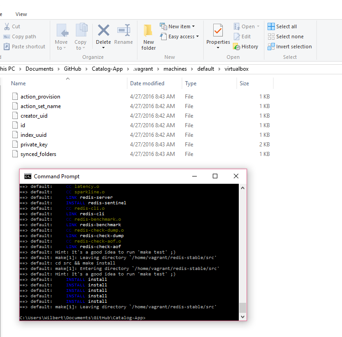This screenshot has height=337, width=342.
Task: Open the Delete dropdown arrow
Action: [x=103, y=48]
